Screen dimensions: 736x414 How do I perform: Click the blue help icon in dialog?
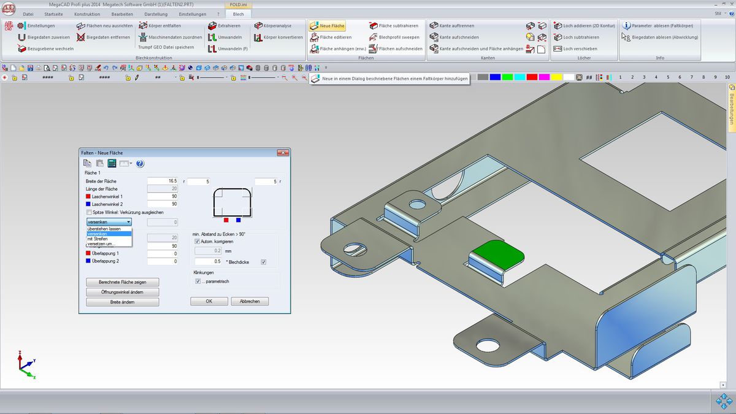(x=140, y=164)
